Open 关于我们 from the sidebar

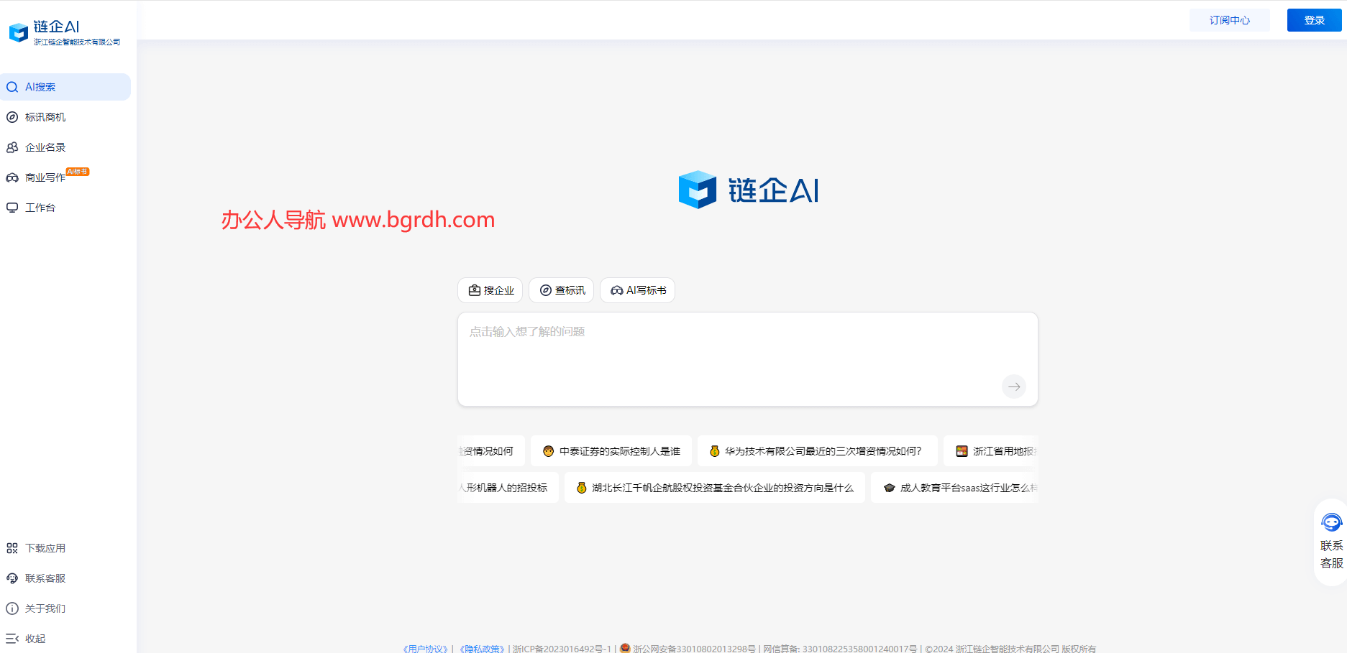click(x=45, y=608)
